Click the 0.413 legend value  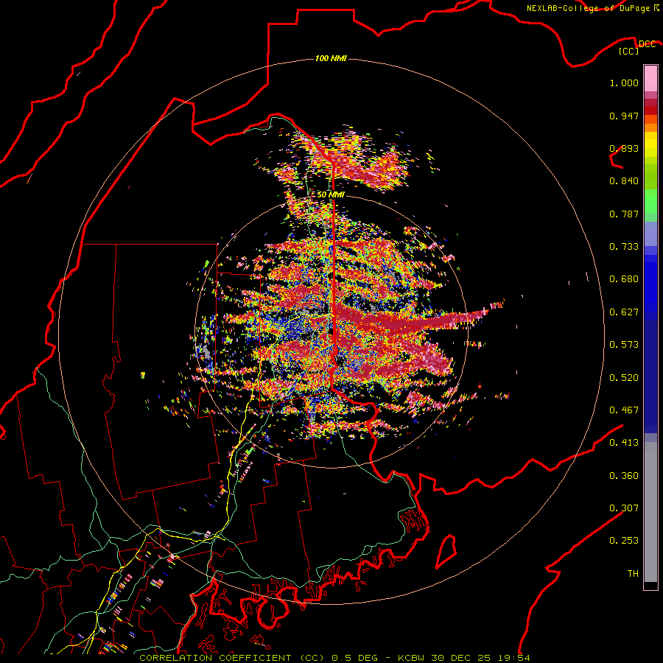[x=624, y=443]
